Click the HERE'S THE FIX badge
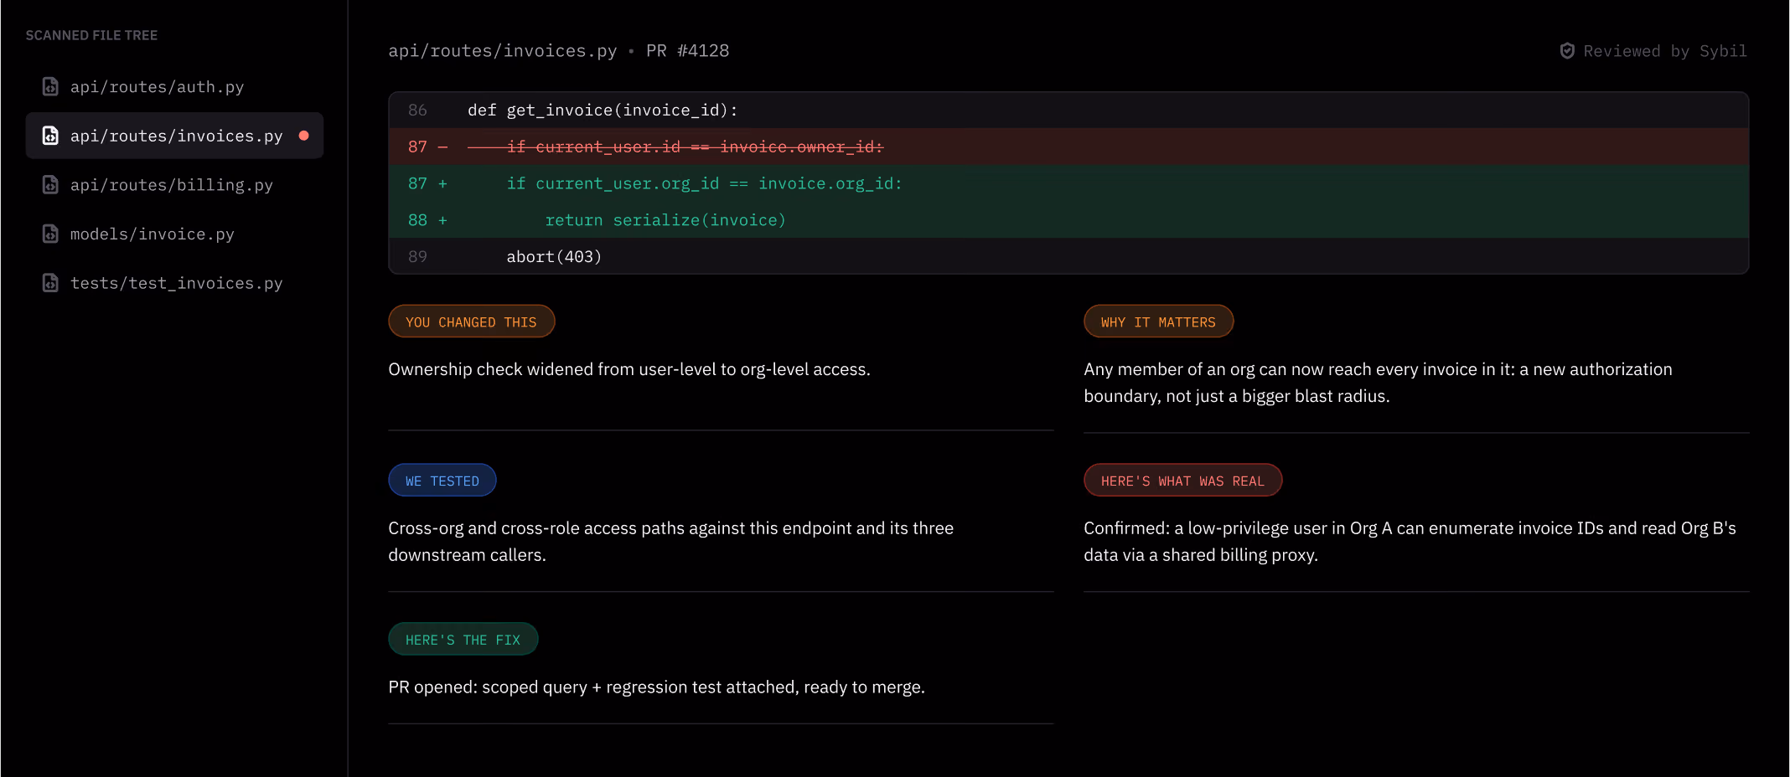 click(463, 640)
